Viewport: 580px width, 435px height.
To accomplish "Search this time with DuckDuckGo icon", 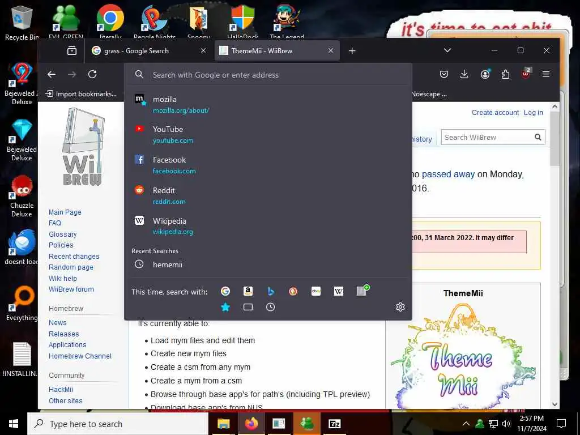I will pyautogui.click(x=293, y=292).
